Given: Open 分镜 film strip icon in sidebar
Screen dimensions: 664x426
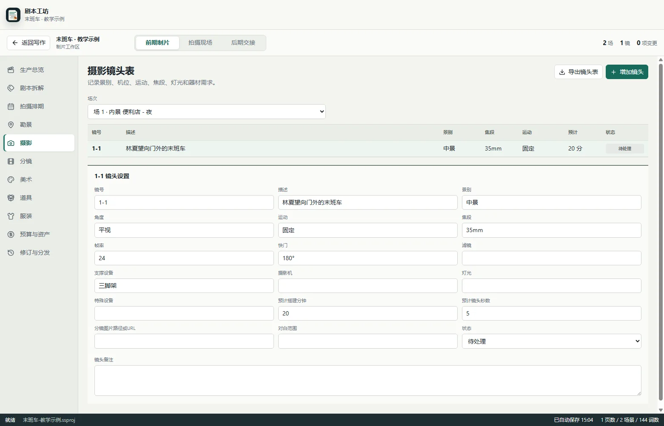Looking at the screenshot, I should tap(11, 161).
